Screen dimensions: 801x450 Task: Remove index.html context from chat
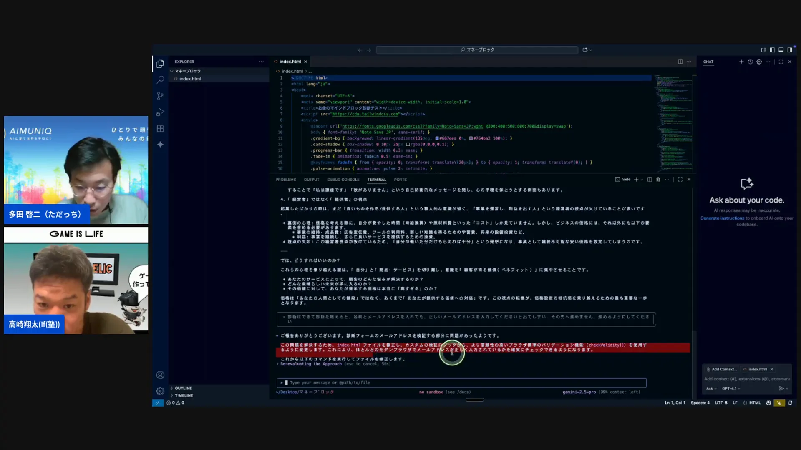coord(772,369)
